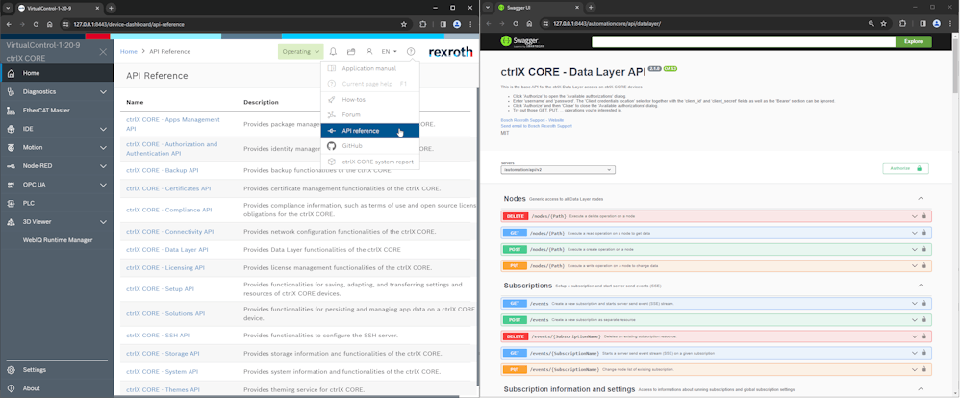961x398 pixels.
Task: Select How-tos from help menu
Action: click(370, 99)
